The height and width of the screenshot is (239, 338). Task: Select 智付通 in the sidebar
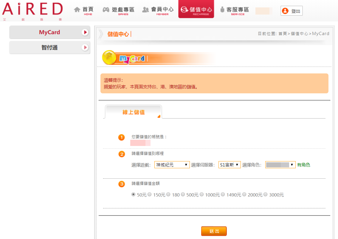click(49, 48)
